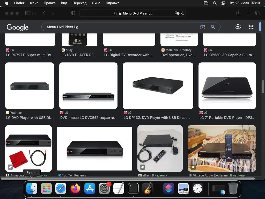Open the Файл menu

click(34, 3)
